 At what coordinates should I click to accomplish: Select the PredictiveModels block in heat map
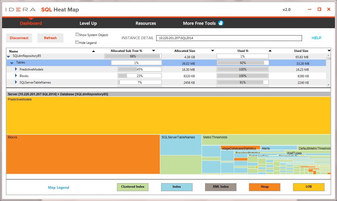168,115
